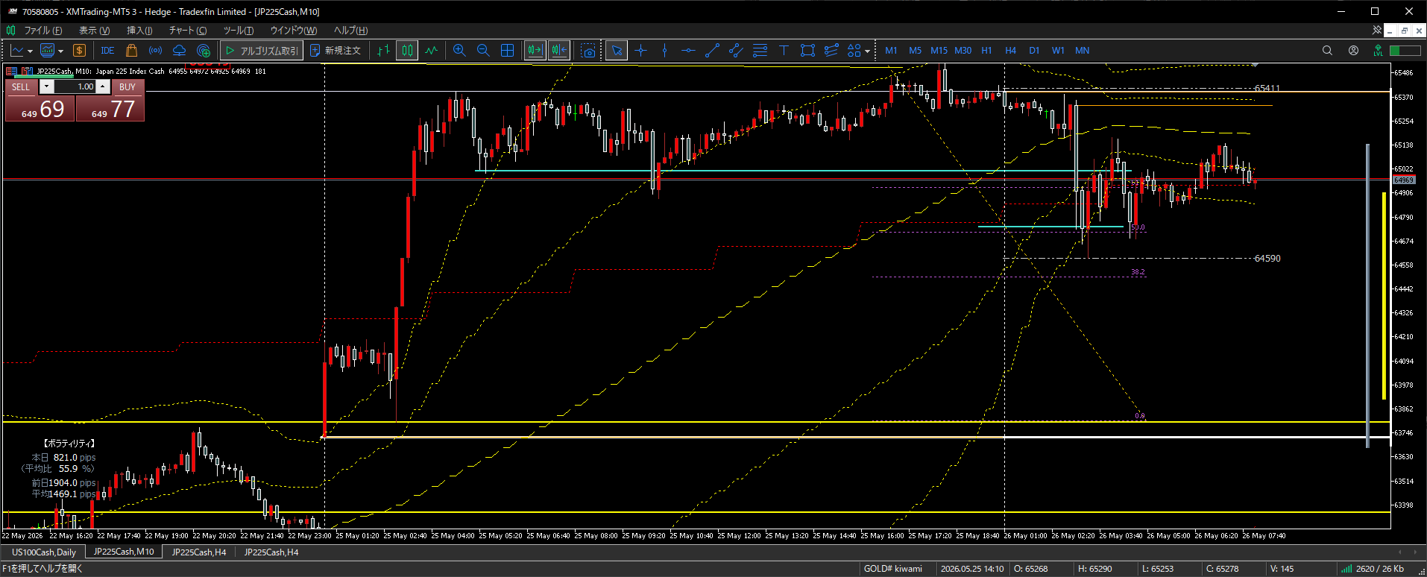
Task: Open the ツール(T) menu
Action: 239,31
